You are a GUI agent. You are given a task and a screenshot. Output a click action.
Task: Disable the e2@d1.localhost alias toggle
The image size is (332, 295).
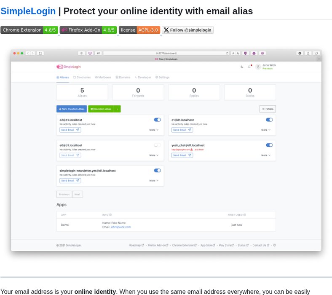(157, 120)
